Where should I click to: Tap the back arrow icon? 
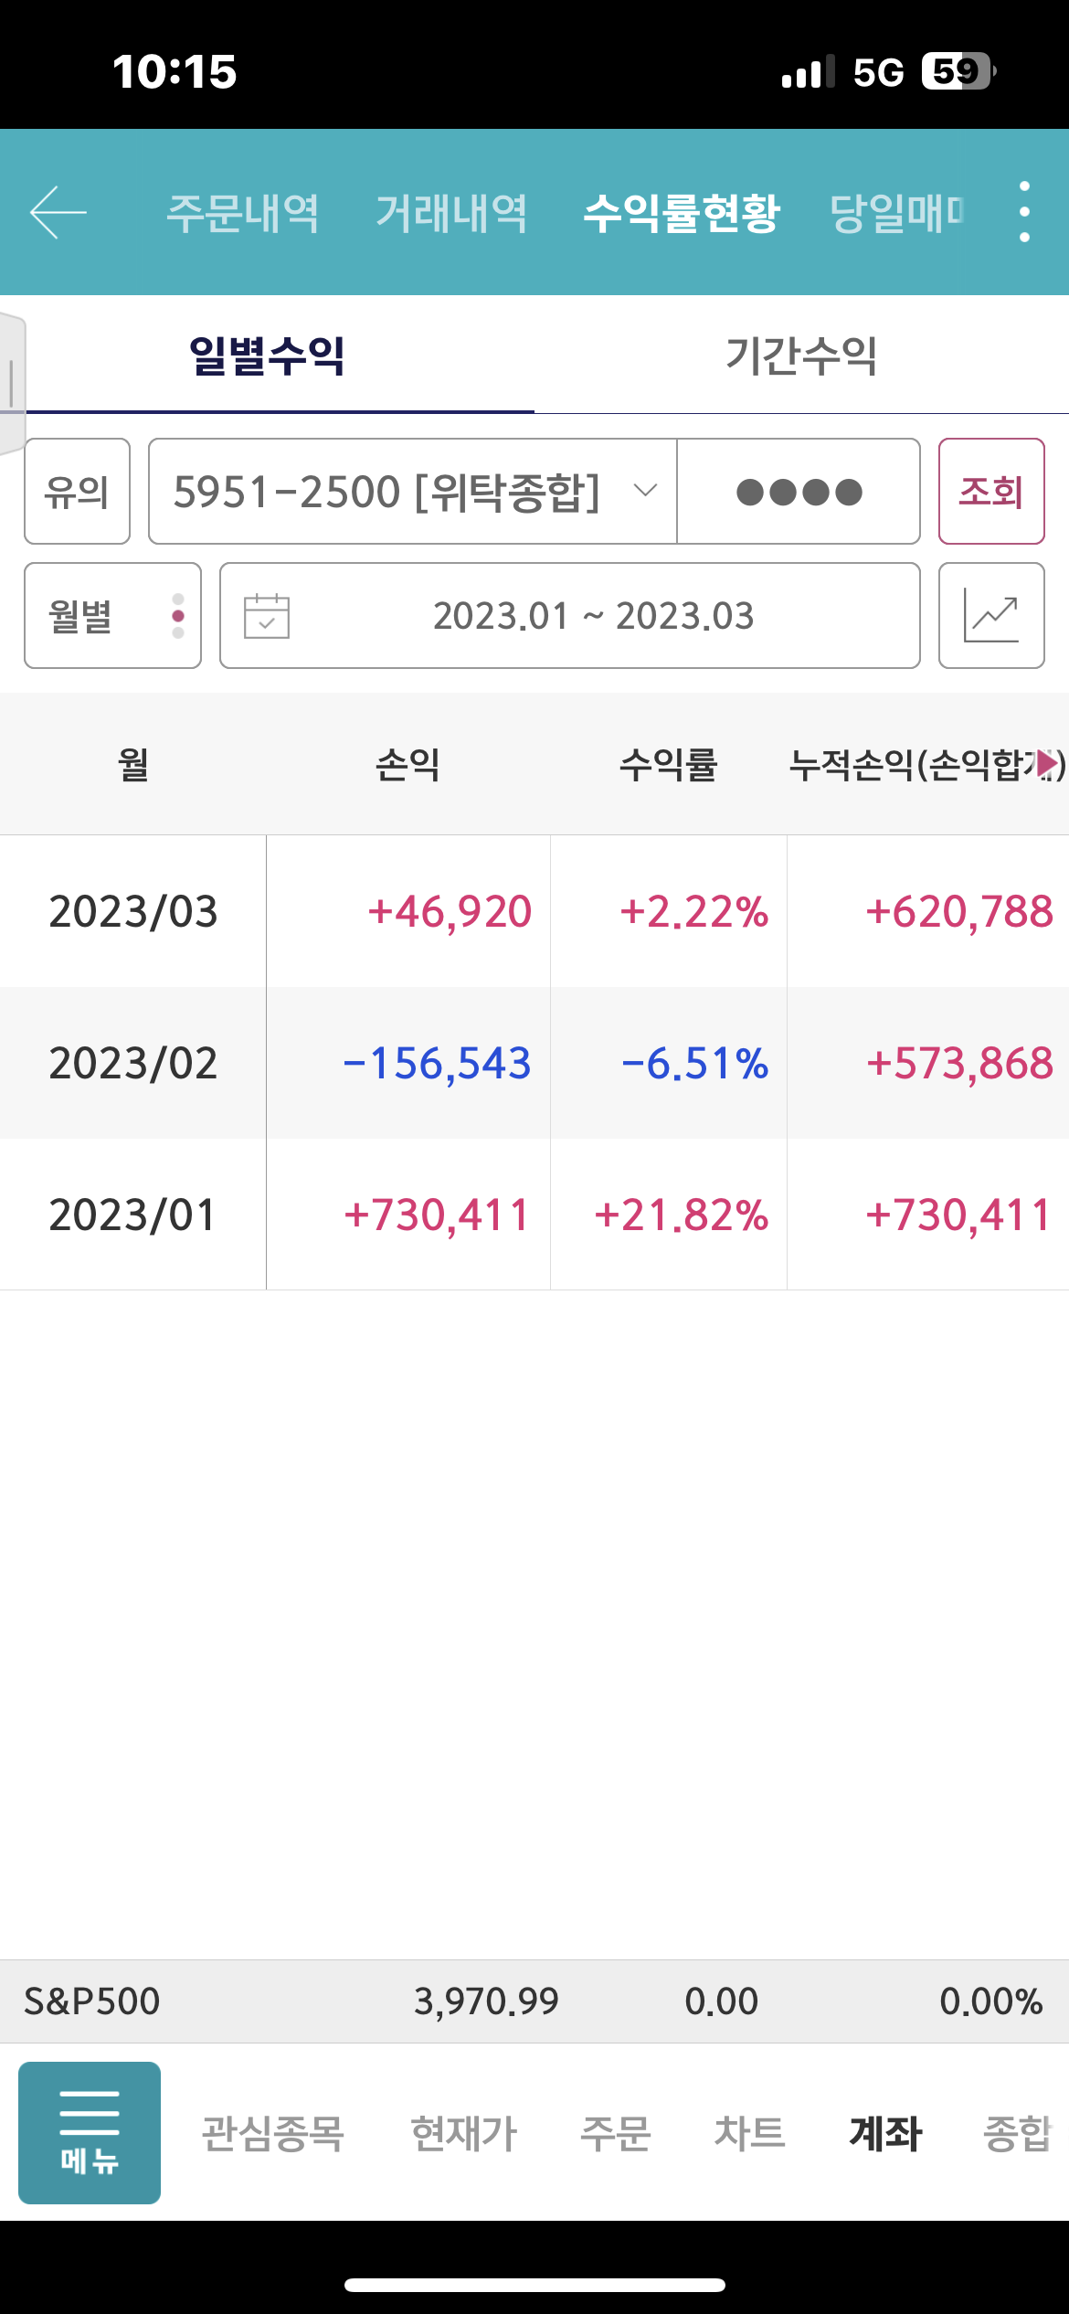click(58, 212)
